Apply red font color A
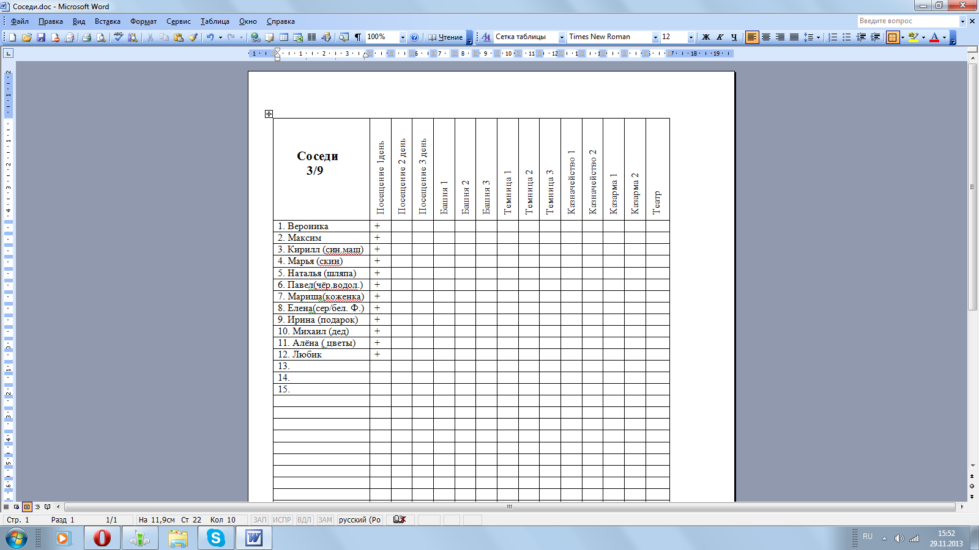 (934, 37)
